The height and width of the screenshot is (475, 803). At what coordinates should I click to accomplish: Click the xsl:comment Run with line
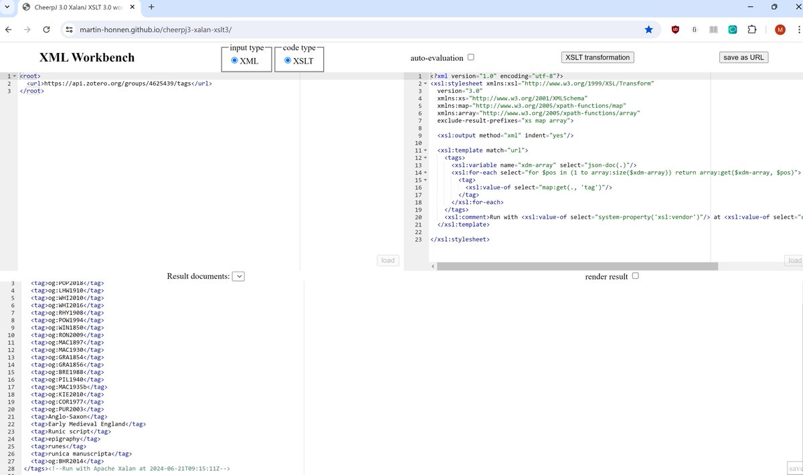(623, 217)
